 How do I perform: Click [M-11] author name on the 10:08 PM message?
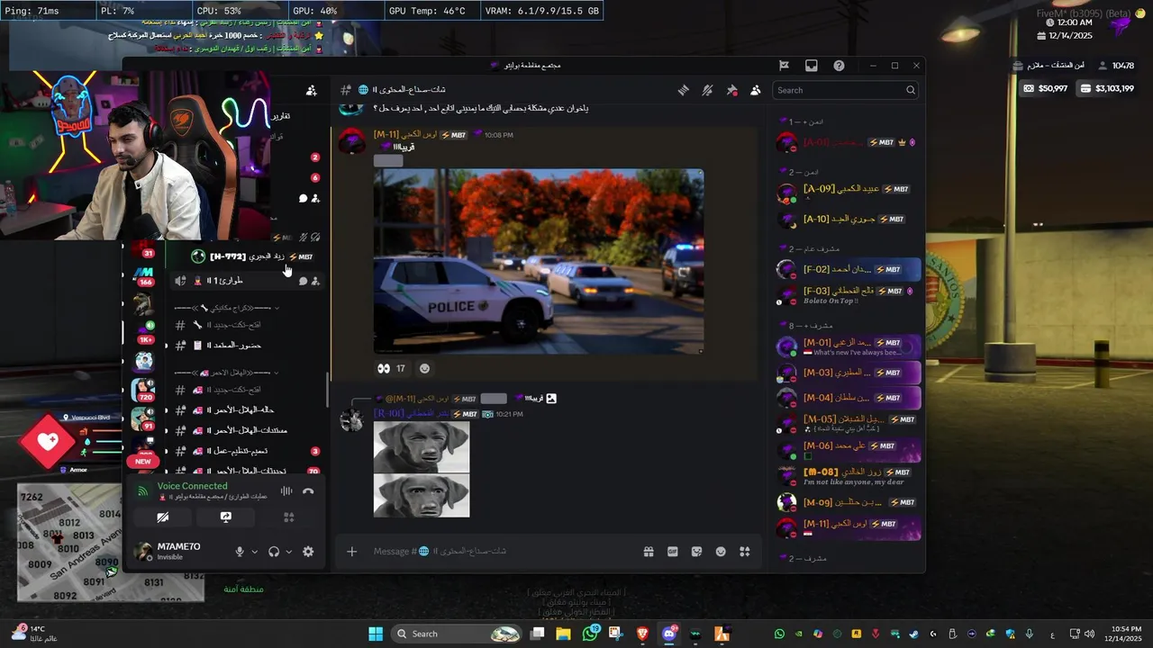(x=405, y=135)
